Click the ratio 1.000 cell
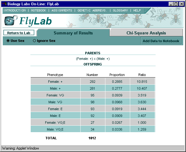The height and width of the screenshot is (152, 186). (143, 123)
